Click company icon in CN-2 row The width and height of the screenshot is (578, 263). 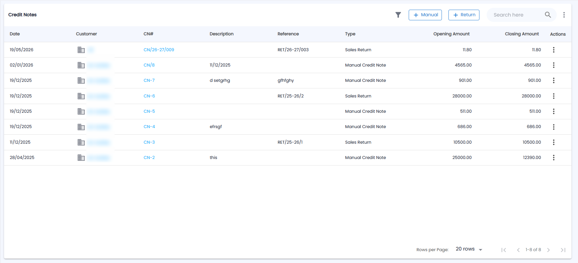81,157
